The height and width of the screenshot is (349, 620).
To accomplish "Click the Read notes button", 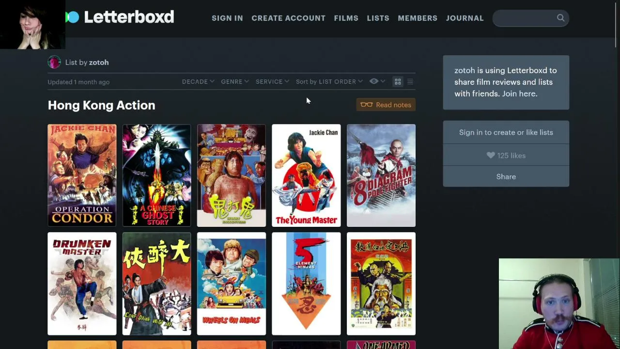I will point(386,105).
